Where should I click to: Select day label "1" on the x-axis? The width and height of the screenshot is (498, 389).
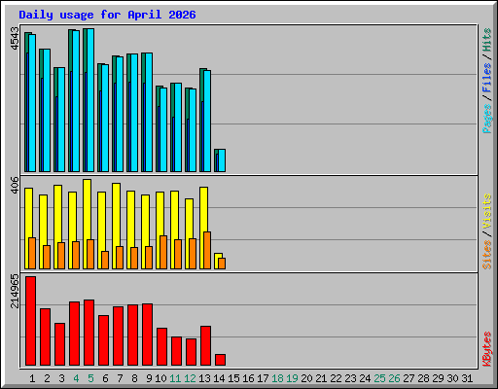tap(32, 378)
